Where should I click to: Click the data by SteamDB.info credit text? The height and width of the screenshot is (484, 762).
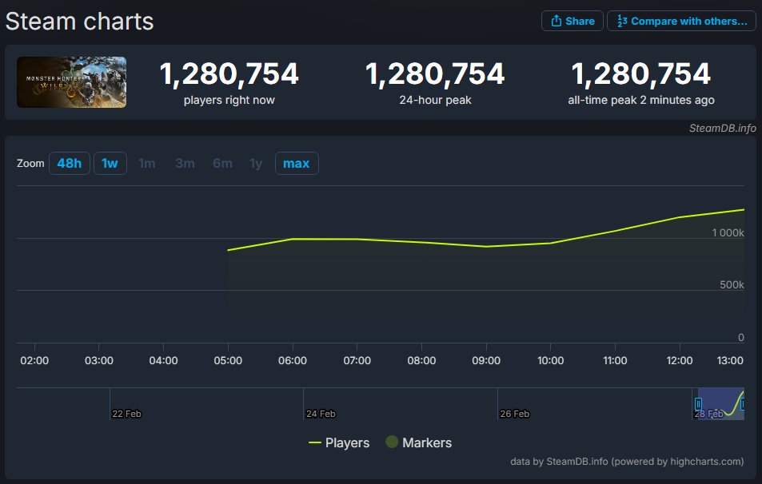pyautogui.click(x=626, y=461)
